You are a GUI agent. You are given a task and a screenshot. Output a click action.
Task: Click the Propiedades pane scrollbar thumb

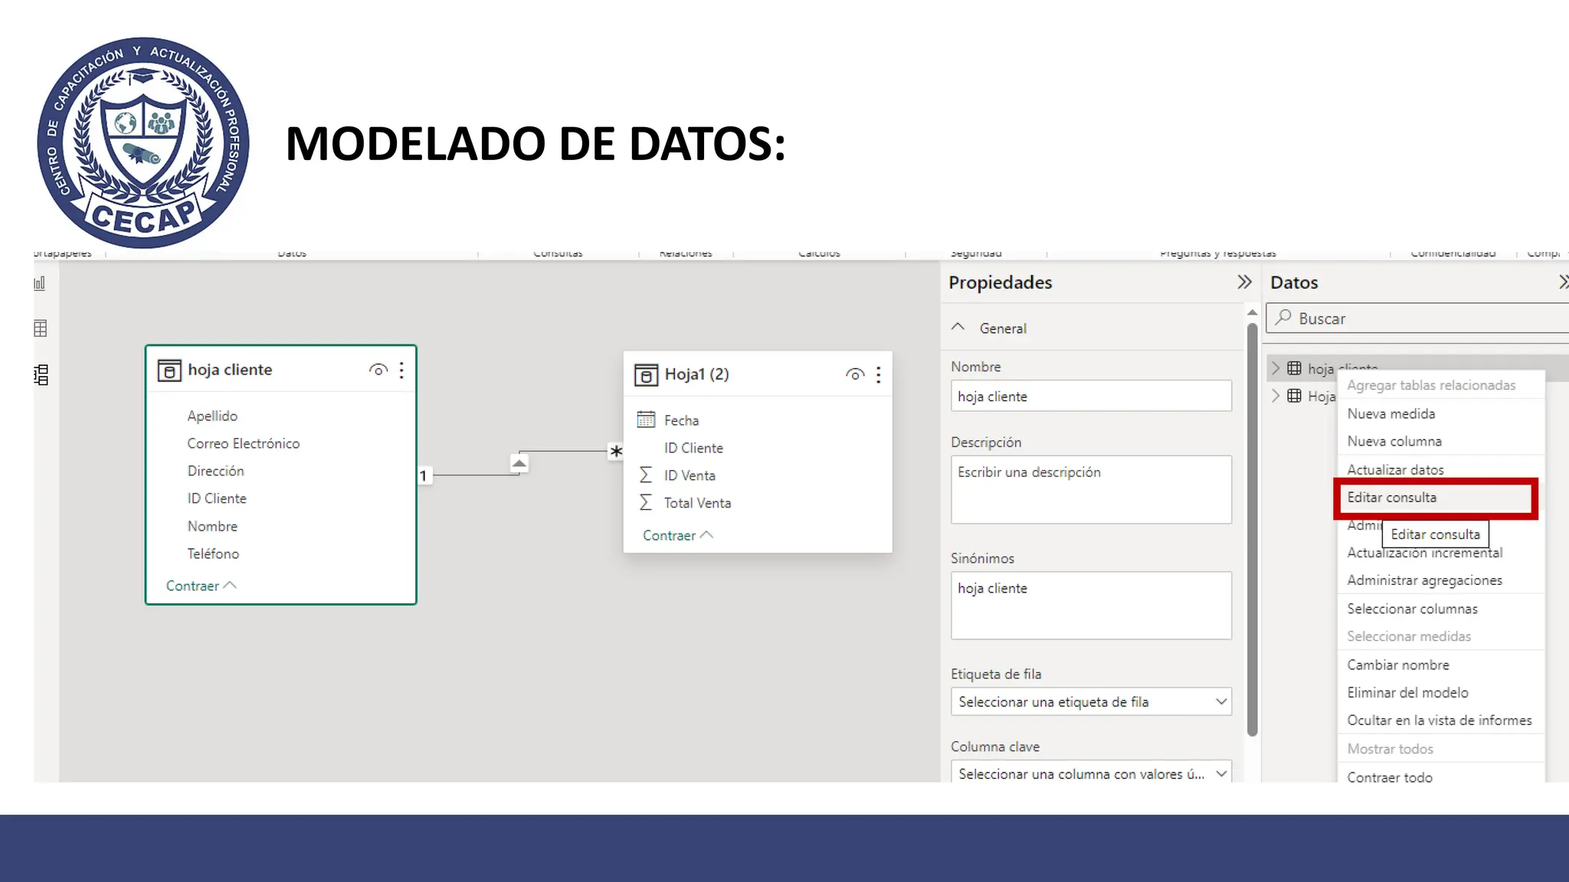tap(1252, 528)
